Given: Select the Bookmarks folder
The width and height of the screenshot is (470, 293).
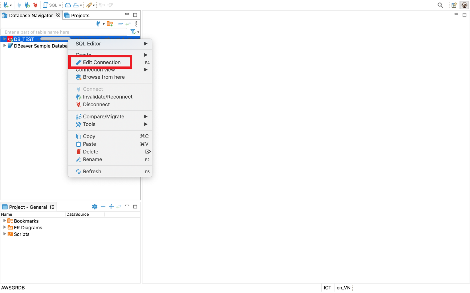Looking at the screenshot, I should point(26,221).
